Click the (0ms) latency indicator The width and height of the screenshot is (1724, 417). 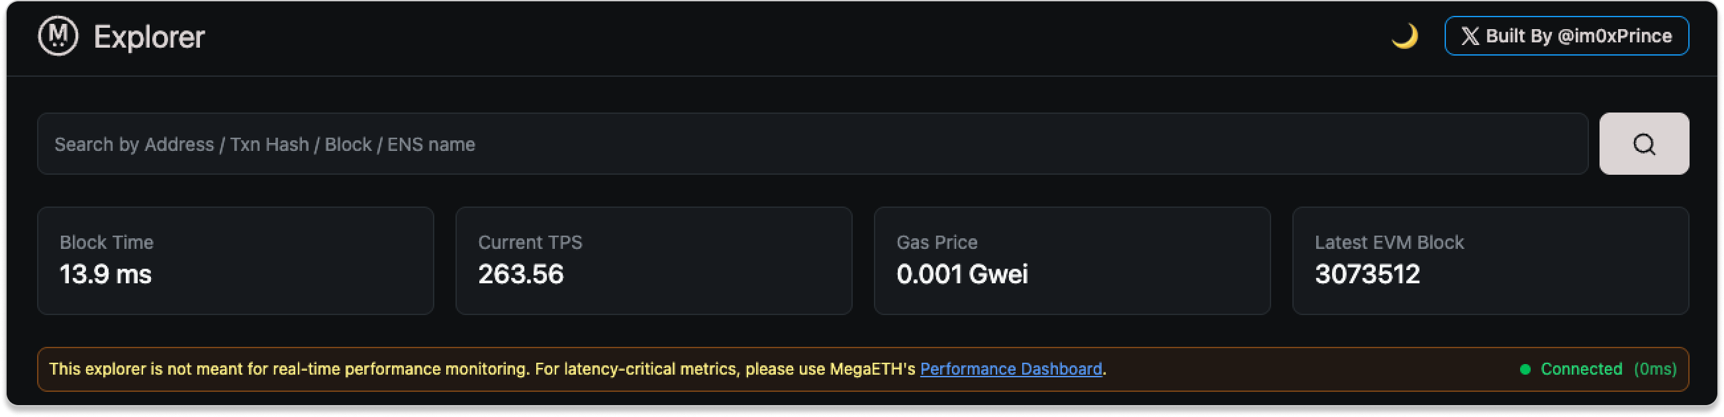(x=1655, y=369)
